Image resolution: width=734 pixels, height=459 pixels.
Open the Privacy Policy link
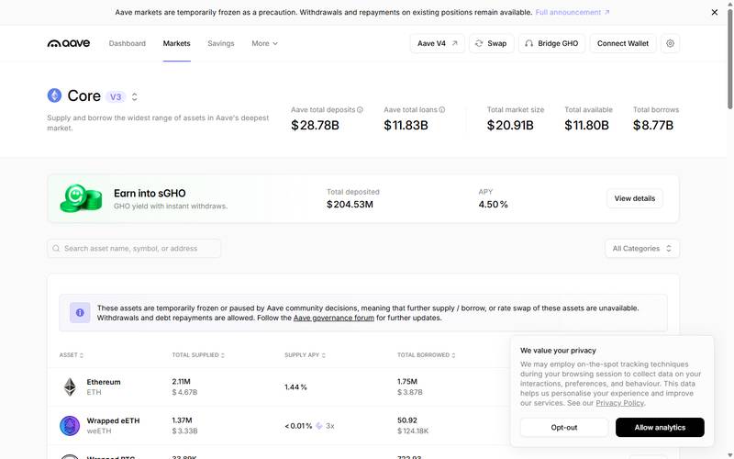pos(620,403)
